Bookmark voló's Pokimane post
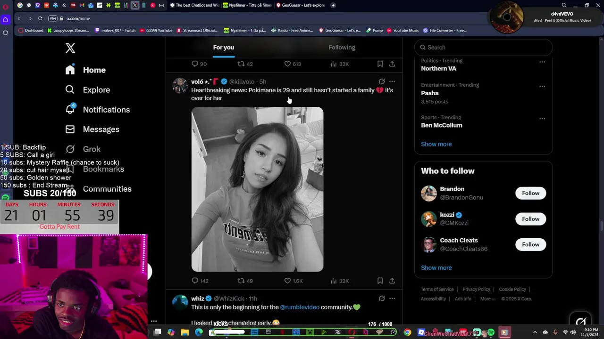The width and height of the screenshot is (604, 339). point(380,281)
